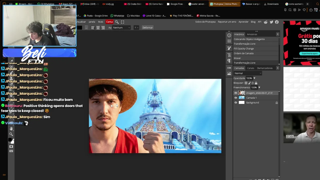Select the Camada 1 layer thumbnail
Screen dimensions: 320x180
coord(241,98)
